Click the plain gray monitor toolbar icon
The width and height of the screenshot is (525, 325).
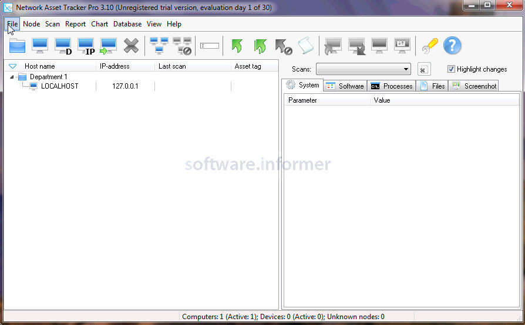[x=379, y=46]
